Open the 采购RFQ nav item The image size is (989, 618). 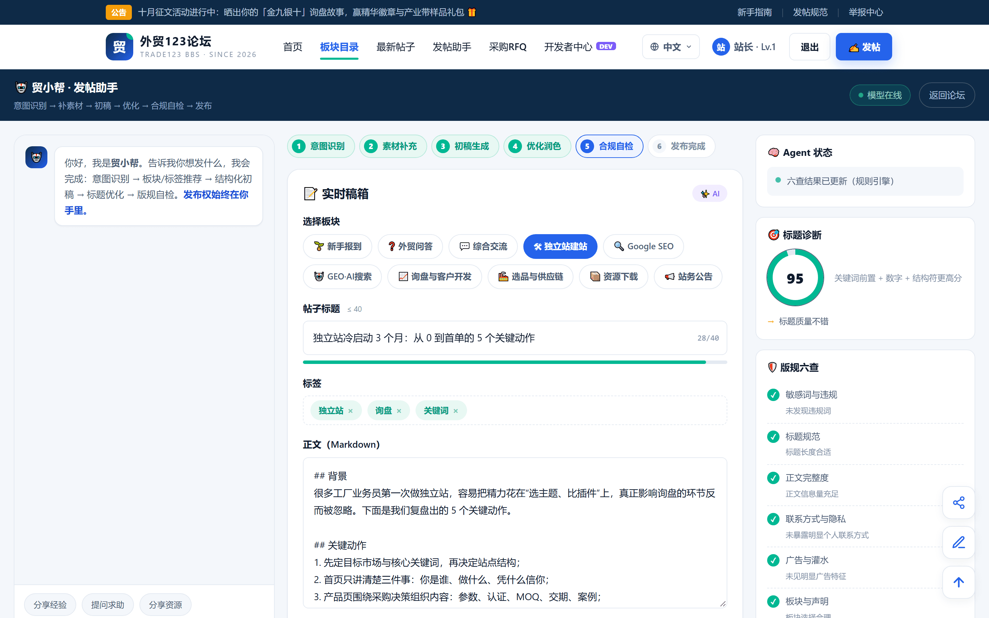(x=508, y=47)
